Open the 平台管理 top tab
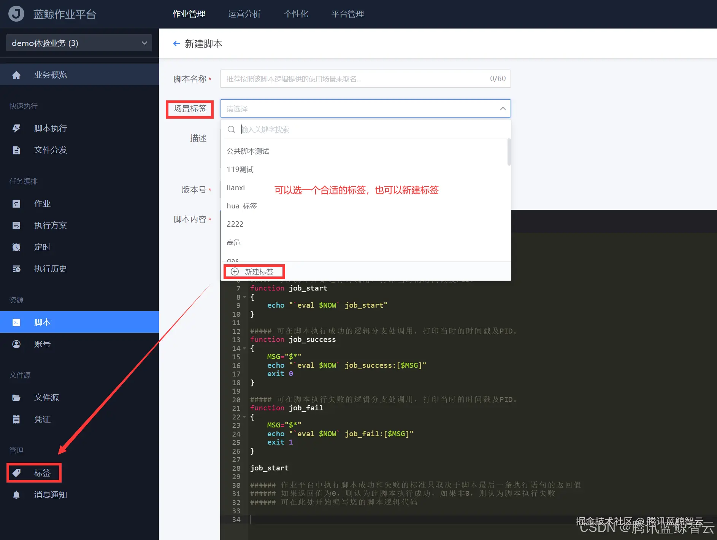Screen dimensions: 717x540 click(x=348, y=14)
